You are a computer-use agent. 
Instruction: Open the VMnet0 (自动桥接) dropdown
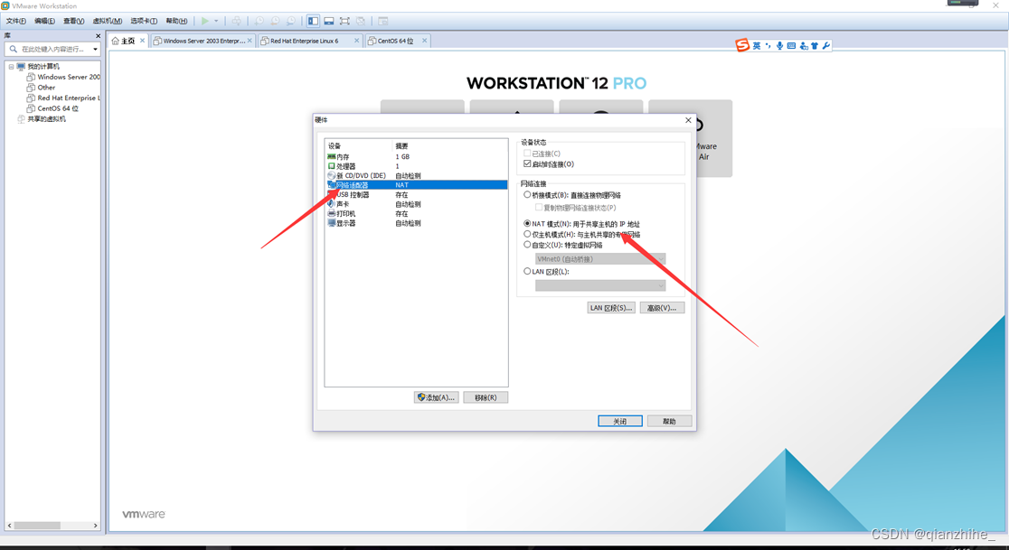[x=600, y=259]
